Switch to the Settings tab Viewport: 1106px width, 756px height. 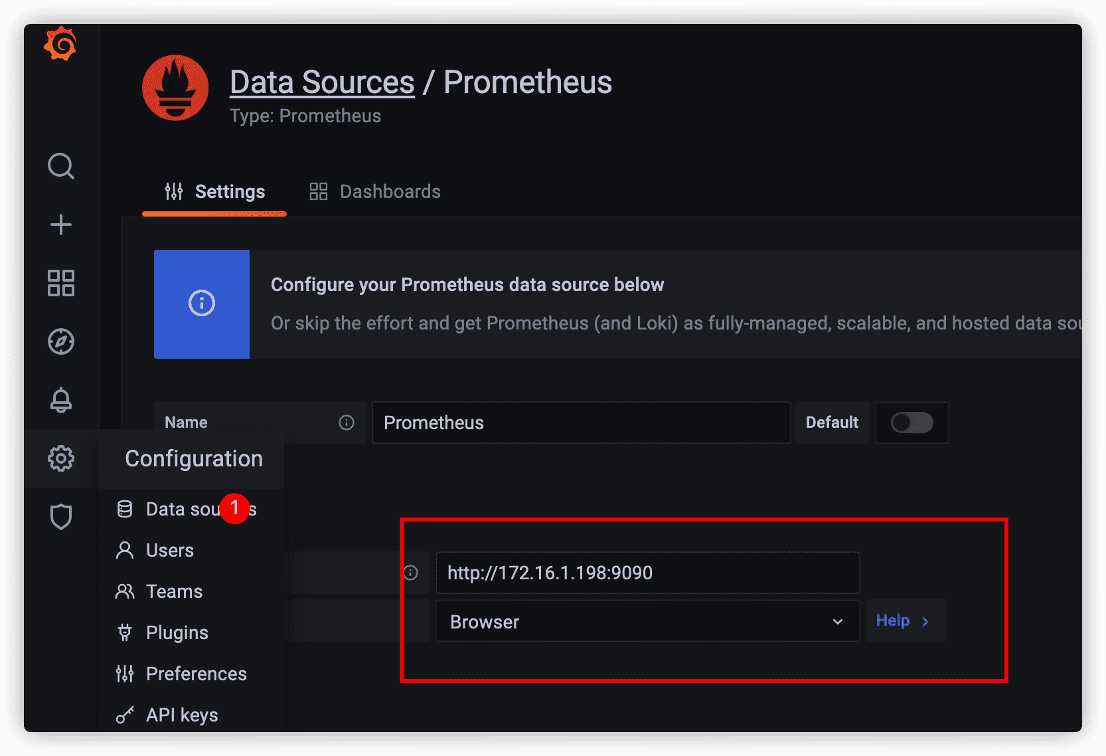(x=215, y=192)
